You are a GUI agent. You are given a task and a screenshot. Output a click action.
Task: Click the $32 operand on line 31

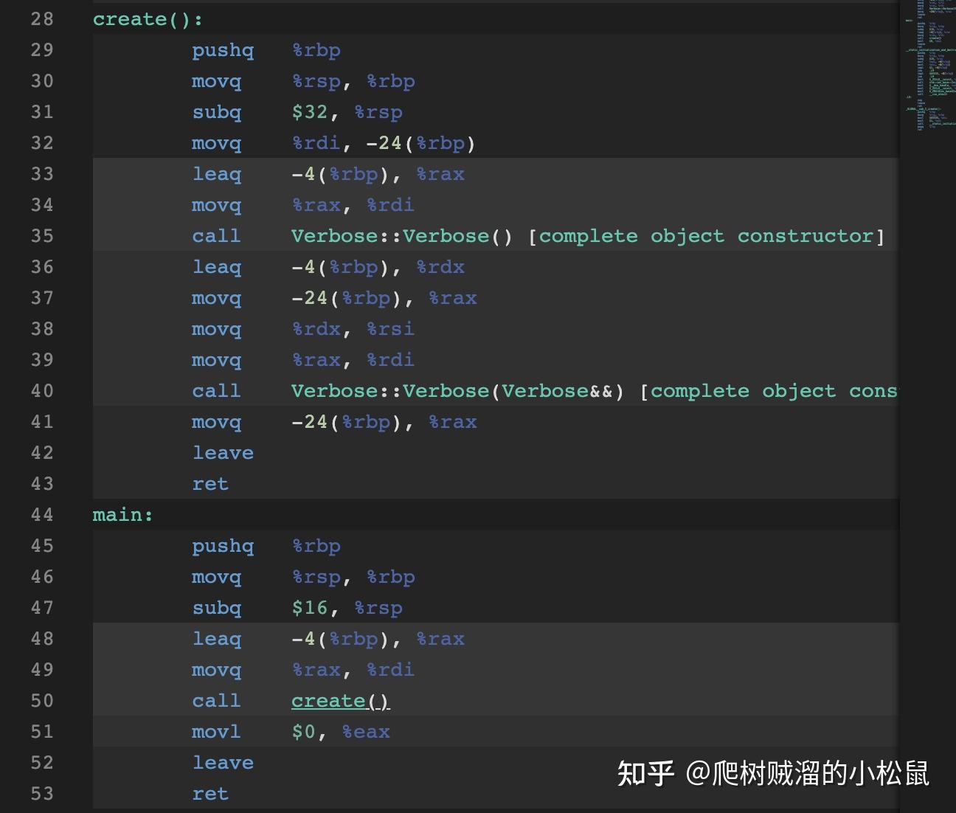coord(309,112)
